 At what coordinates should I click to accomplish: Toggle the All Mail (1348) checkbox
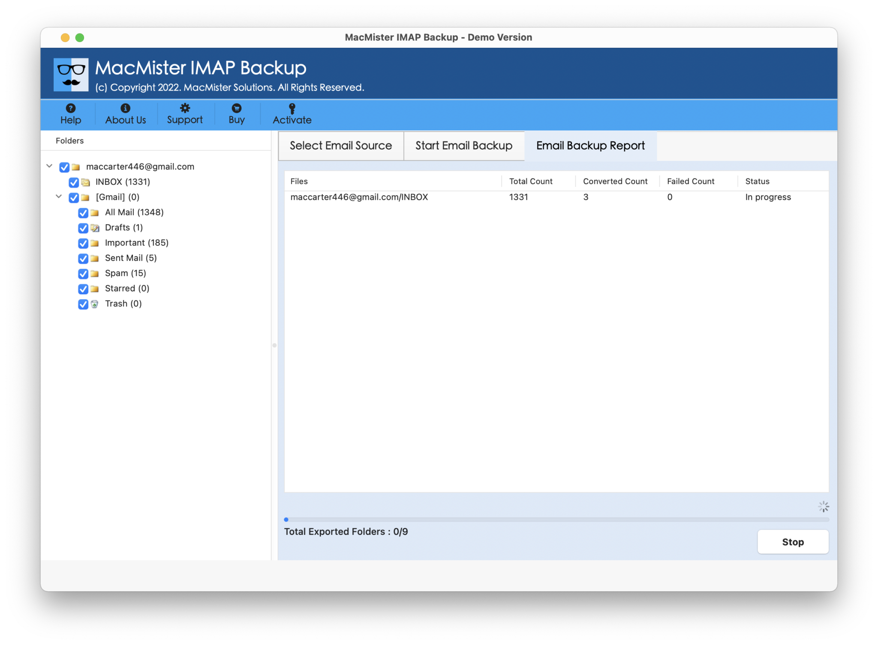83,213
